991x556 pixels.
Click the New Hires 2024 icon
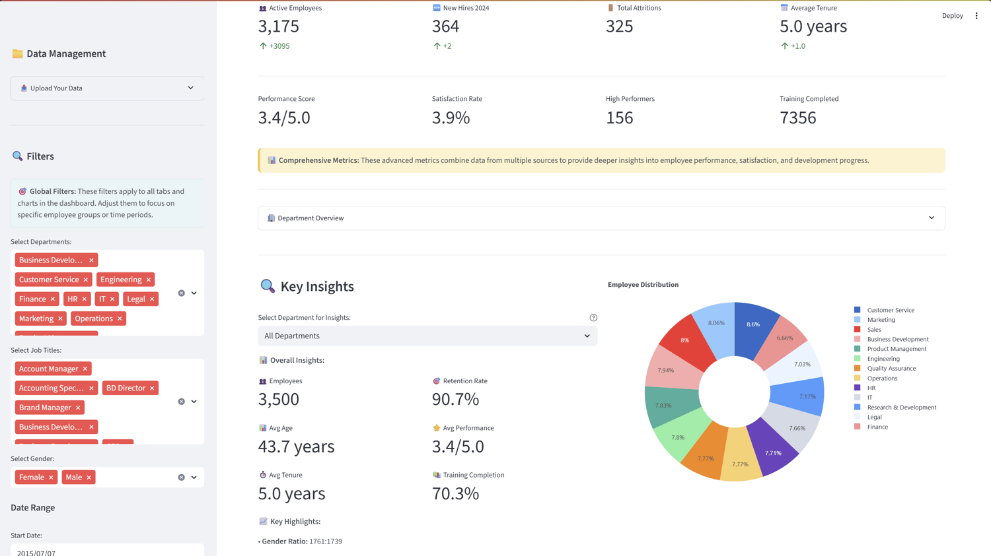437,8
